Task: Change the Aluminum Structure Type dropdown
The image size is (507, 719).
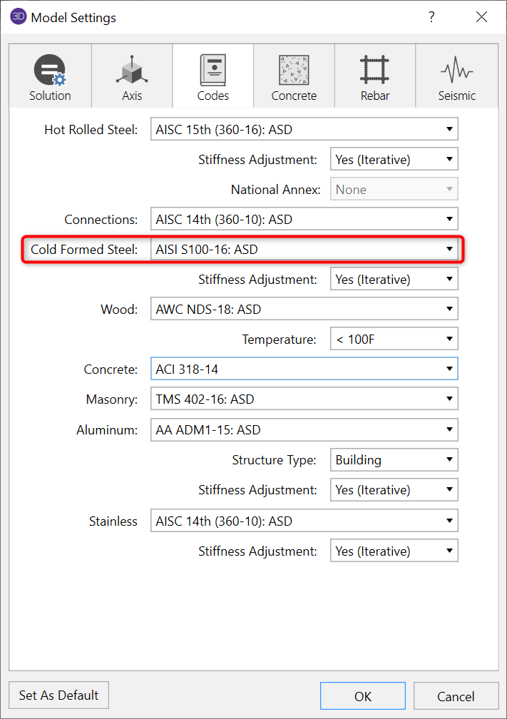Action: pos(394,460)
